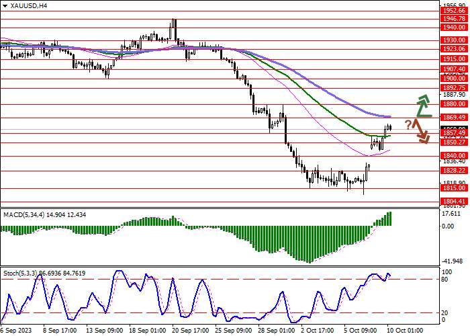Select the 1930.00 price level label
The width and height of the screenshot is (470, 336).
[455, 40]
